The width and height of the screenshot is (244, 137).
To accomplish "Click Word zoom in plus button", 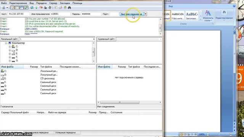I will (x=231, y=134).
